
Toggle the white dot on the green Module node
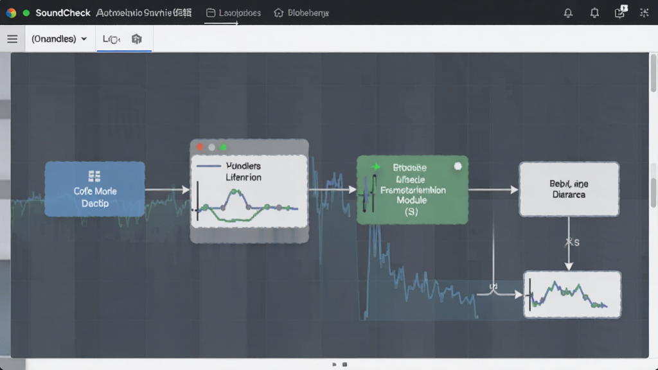[458, 166]
